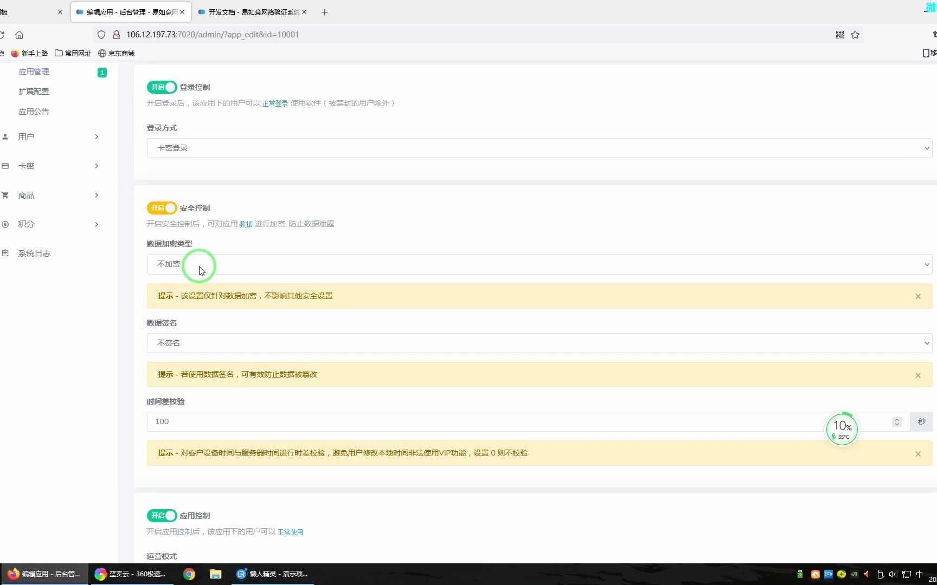Open the 新手上路 bookmark
The image size is (937, 585).
tap(29, 53)
